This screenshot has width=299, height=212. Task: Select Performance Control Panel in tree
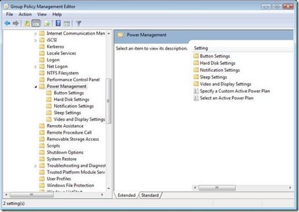[x=73, y=79]
